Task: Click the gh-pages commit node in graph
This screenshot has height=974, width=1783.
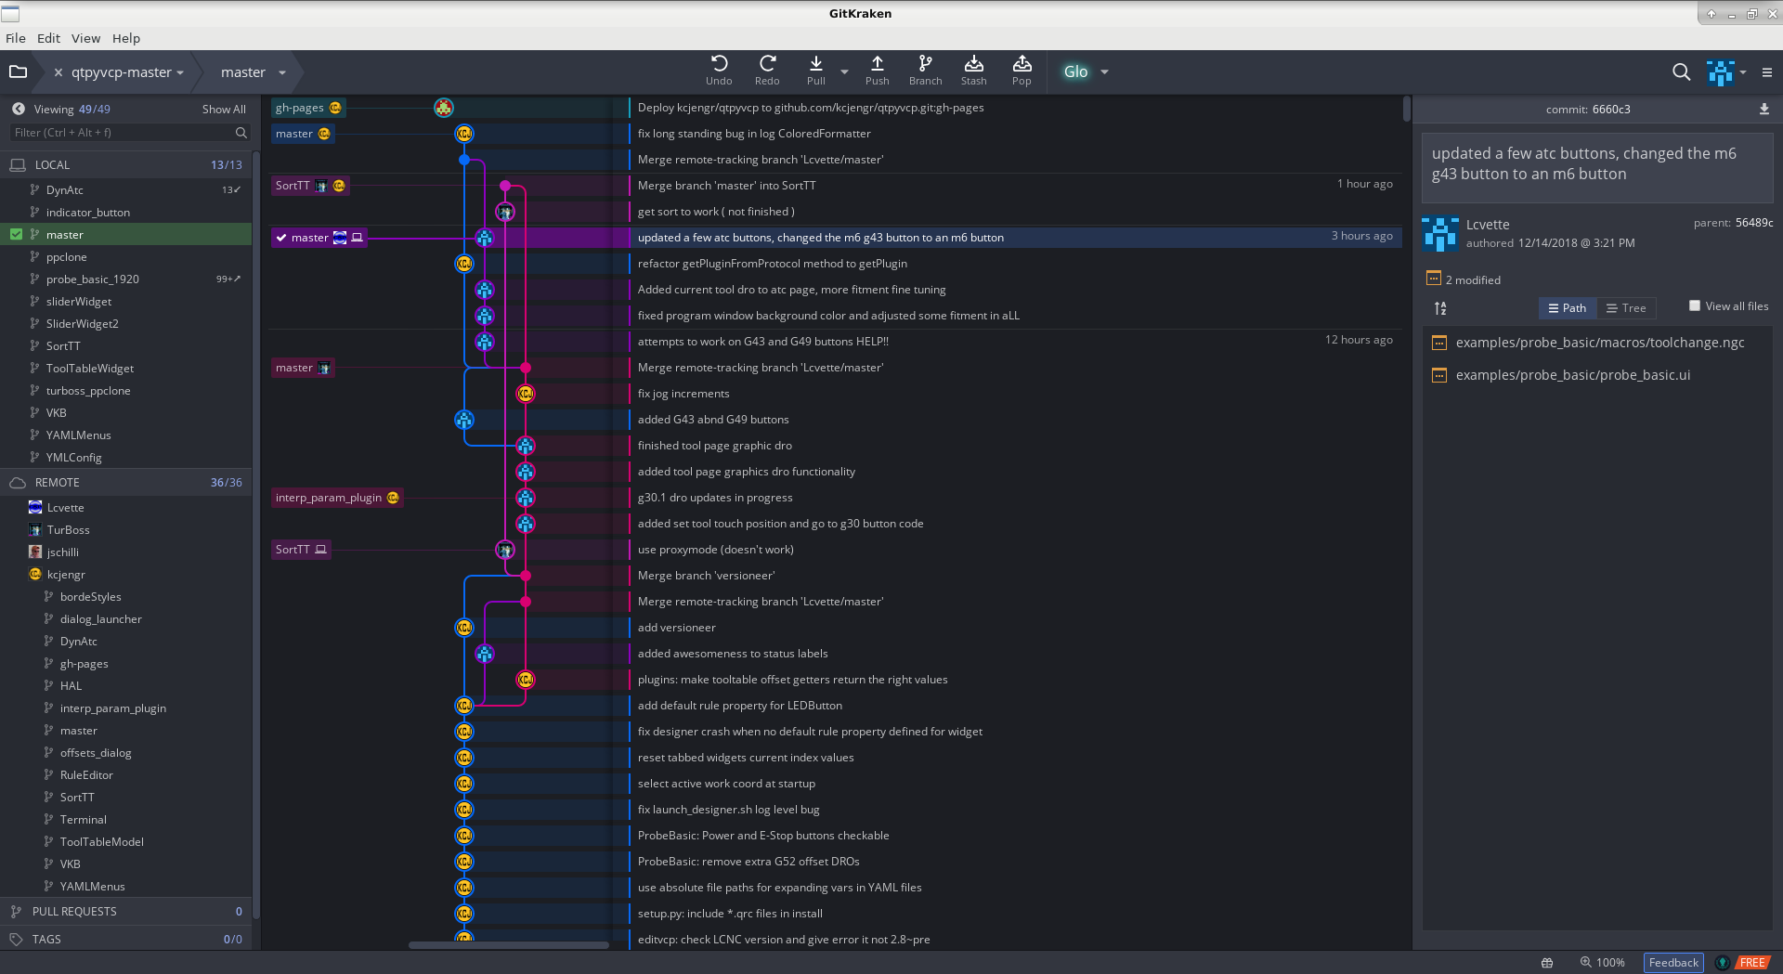Action: [444, 108]
